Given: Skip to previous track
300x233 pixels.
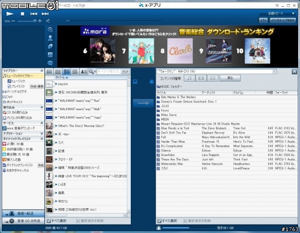Looking at the screenshot, I should (x=34, y=14).
